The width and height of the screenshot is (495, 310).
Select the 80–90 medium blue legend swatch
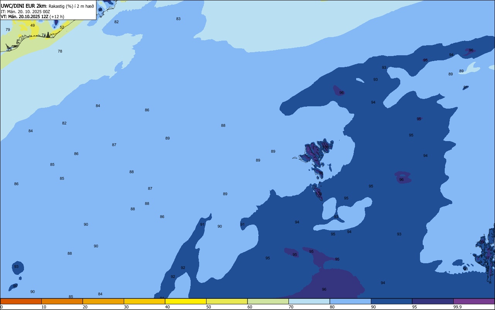tap(350, 301)
